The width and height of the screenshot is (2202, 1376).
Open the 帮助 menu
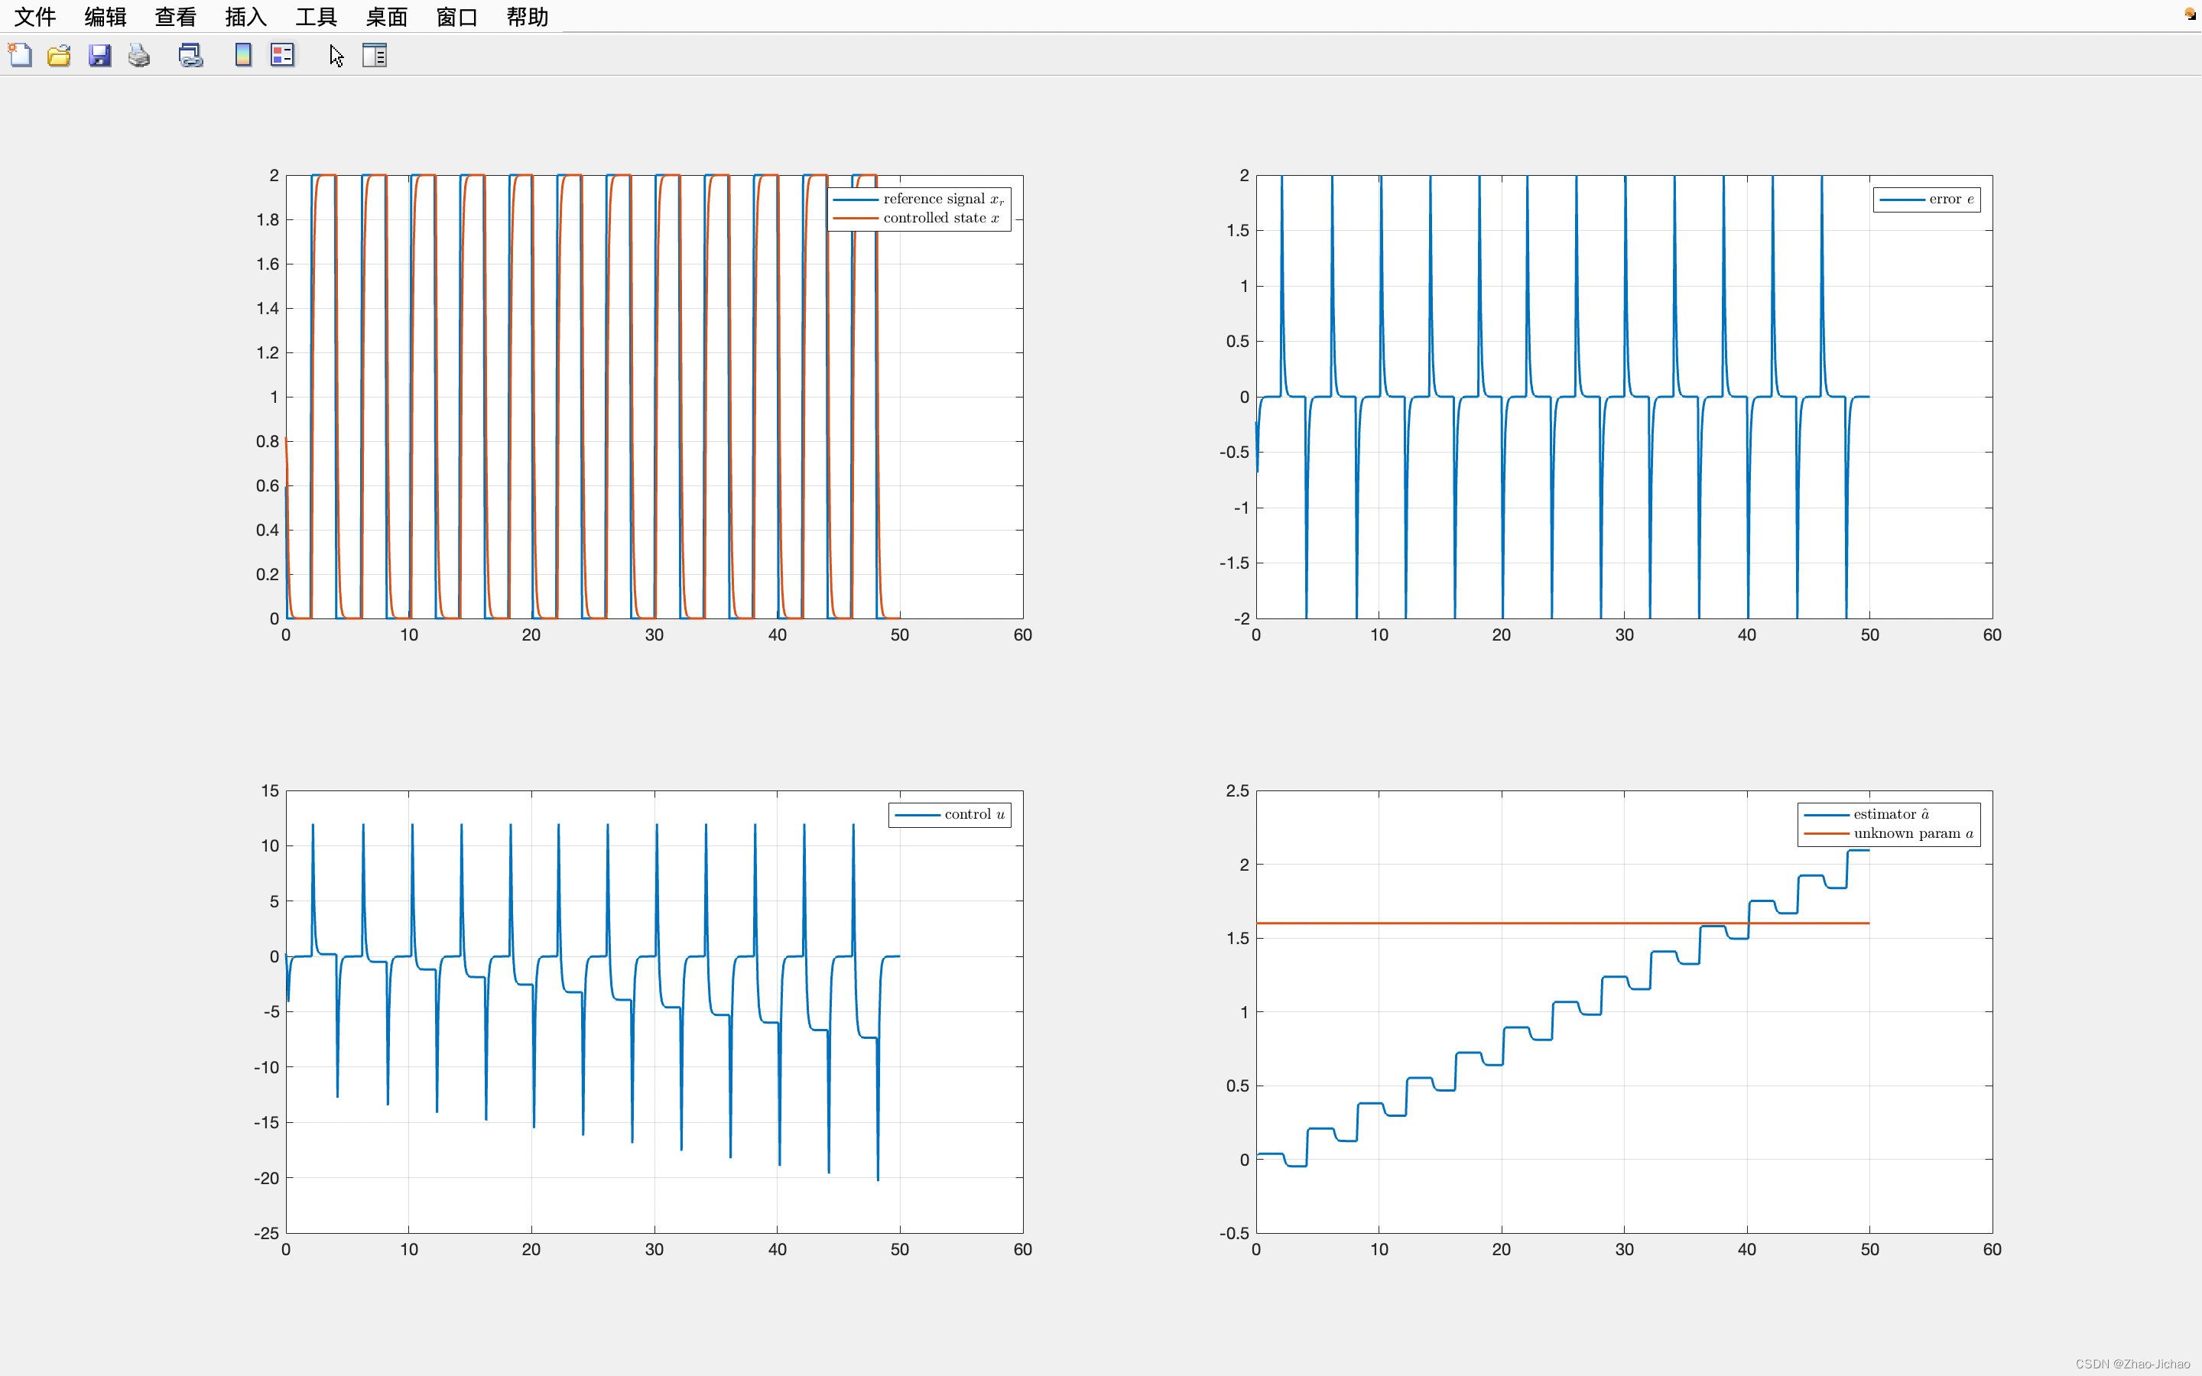tap(527, 16)
